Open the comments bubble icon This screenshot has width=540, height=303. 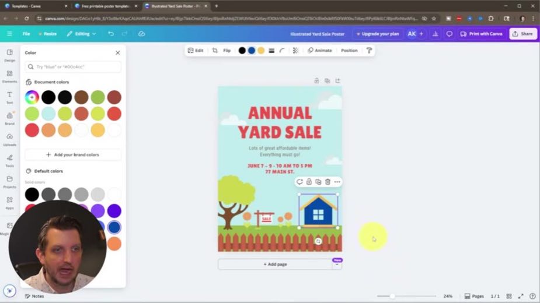point(450,34)
